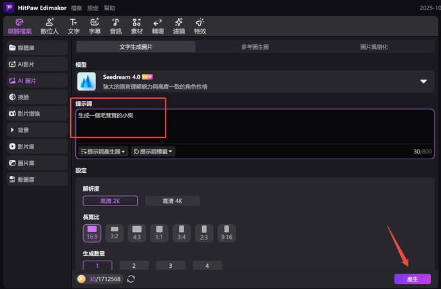Click the refresh credits icon
The height and width of the screenshot is (289, 441).
click(x=131, y=279)
